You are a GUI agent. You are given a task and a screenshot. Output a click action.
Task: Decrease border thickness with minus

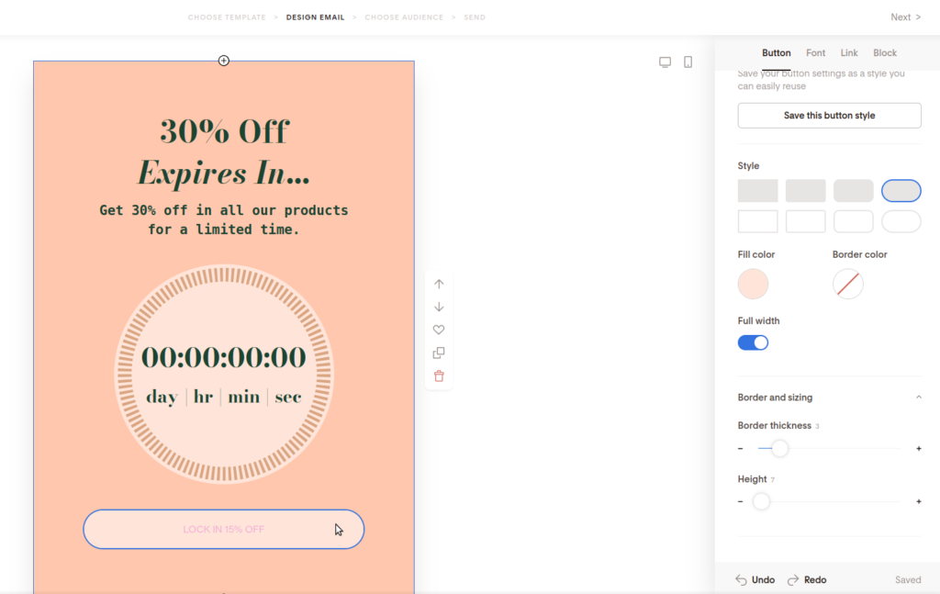(741, 448)
